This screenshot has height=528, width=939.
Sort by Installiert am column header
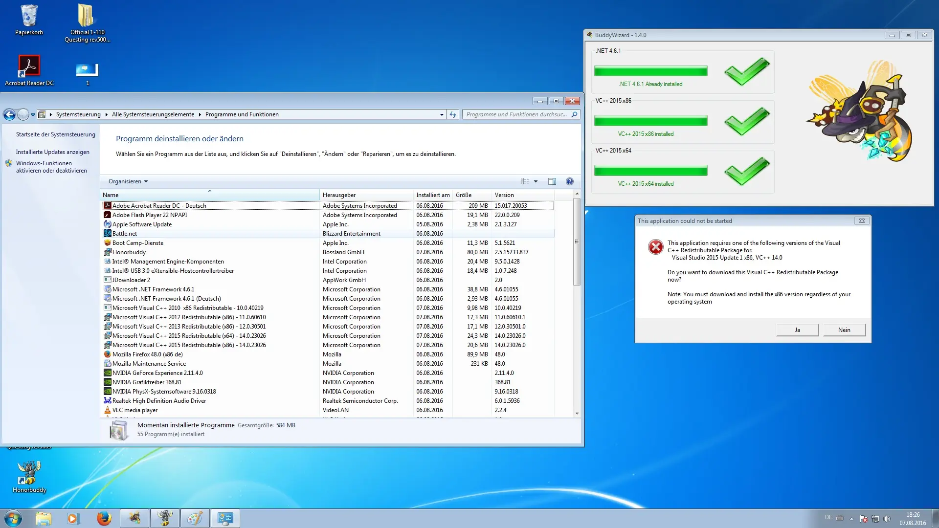[433, 195]
